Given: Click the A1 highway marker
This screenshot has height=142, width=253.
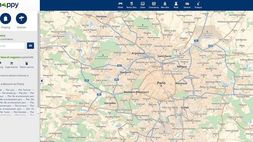Looking at the screenshot, I should click(x=196, y=41).
